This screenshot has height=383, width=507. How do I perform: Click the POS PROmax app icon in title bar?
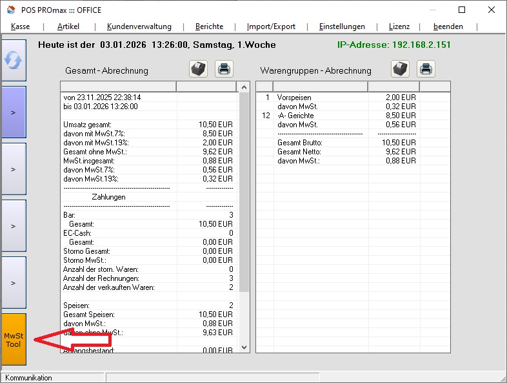pos(11,10)
